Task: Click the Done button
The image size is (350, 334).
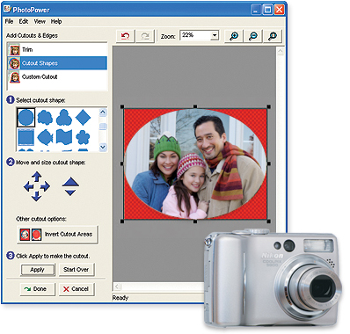Action: (37, 289)
